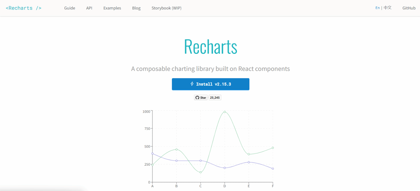Open the Blog page
420x191 pixels.
[x=136, y=8]
